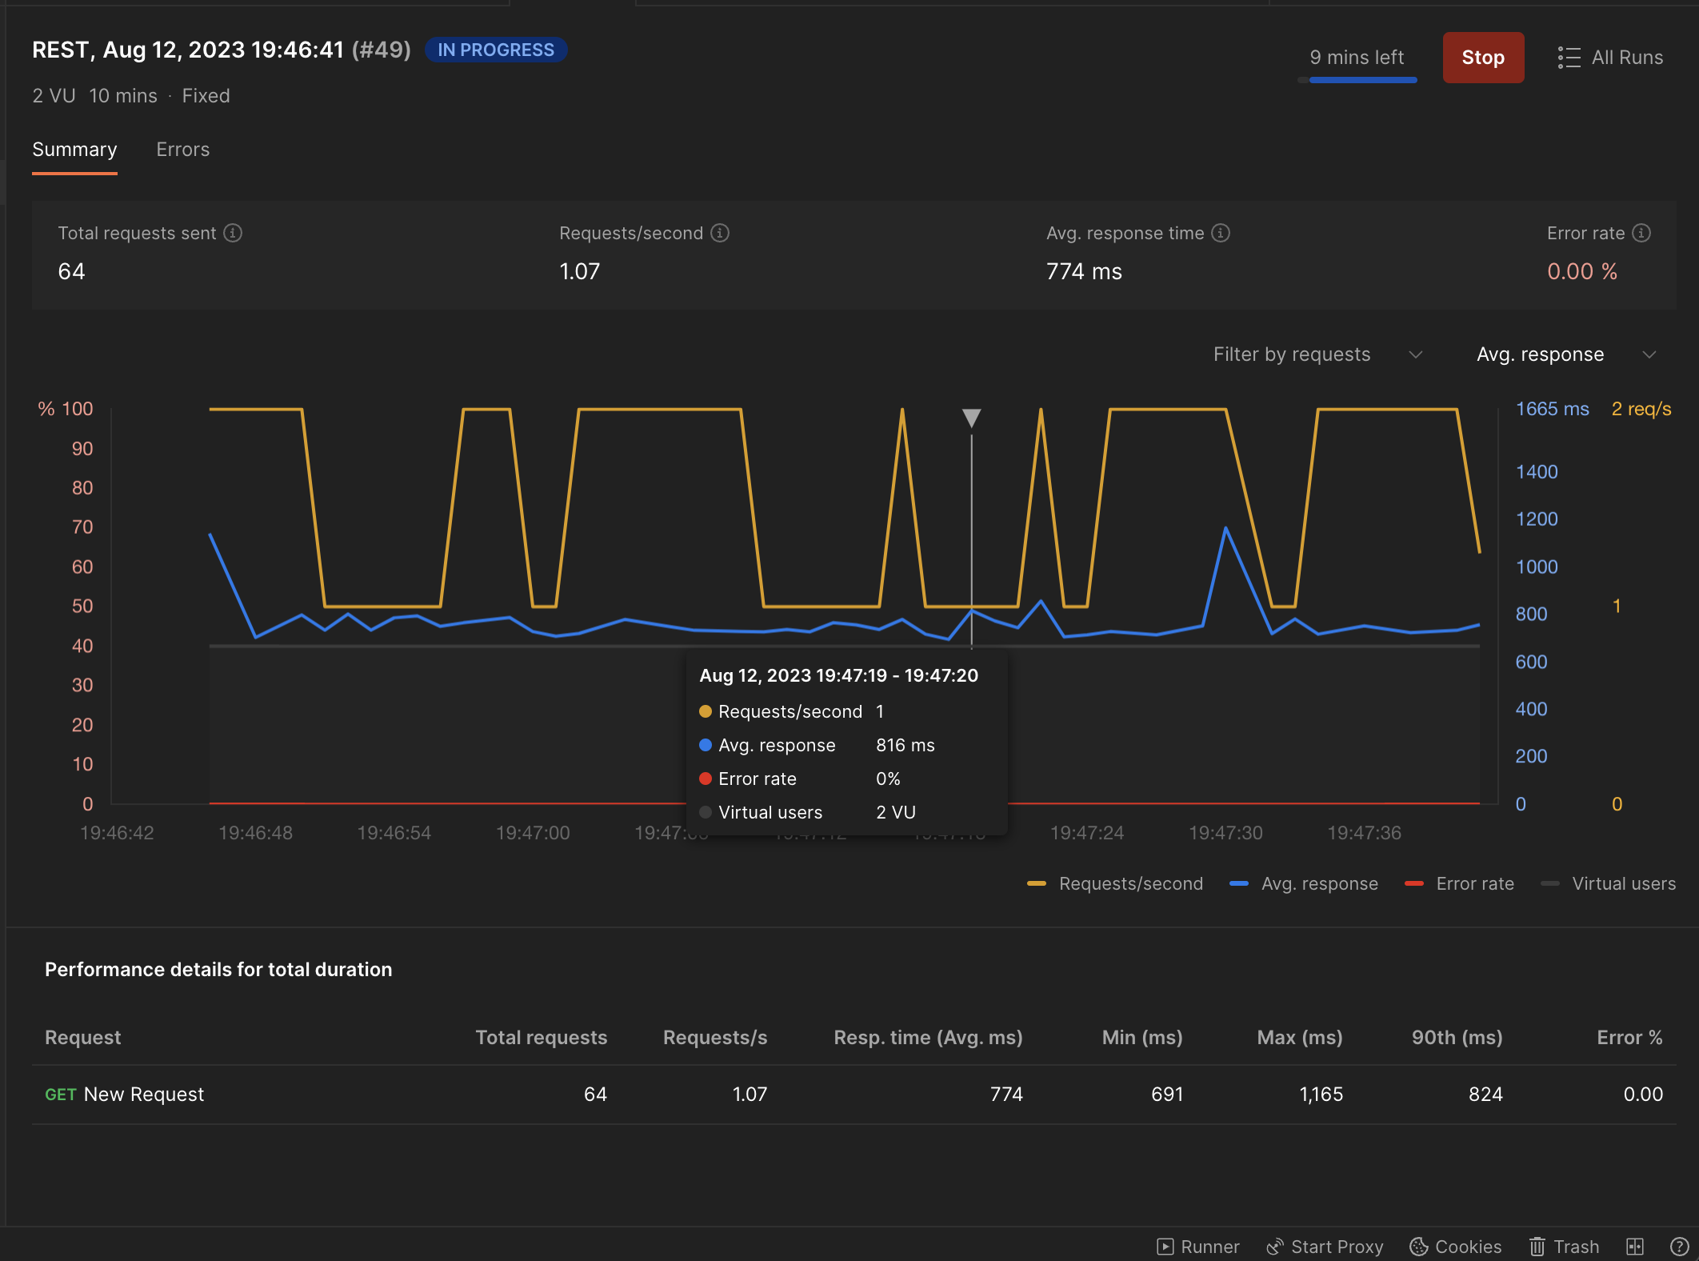The image size is (1699, 1261).
Task: Click the Stop button to halt test
Action: click(1483, 56)
